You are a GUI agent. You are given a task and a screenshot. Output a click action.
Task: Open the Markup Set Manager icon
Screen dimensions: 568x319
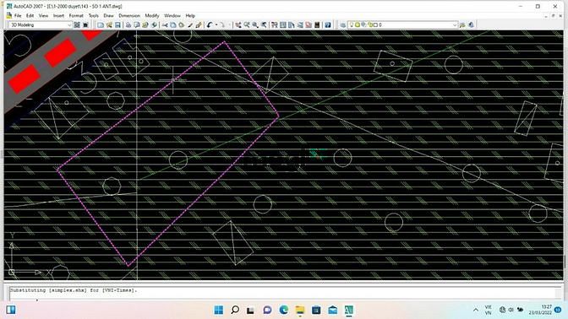309,25
